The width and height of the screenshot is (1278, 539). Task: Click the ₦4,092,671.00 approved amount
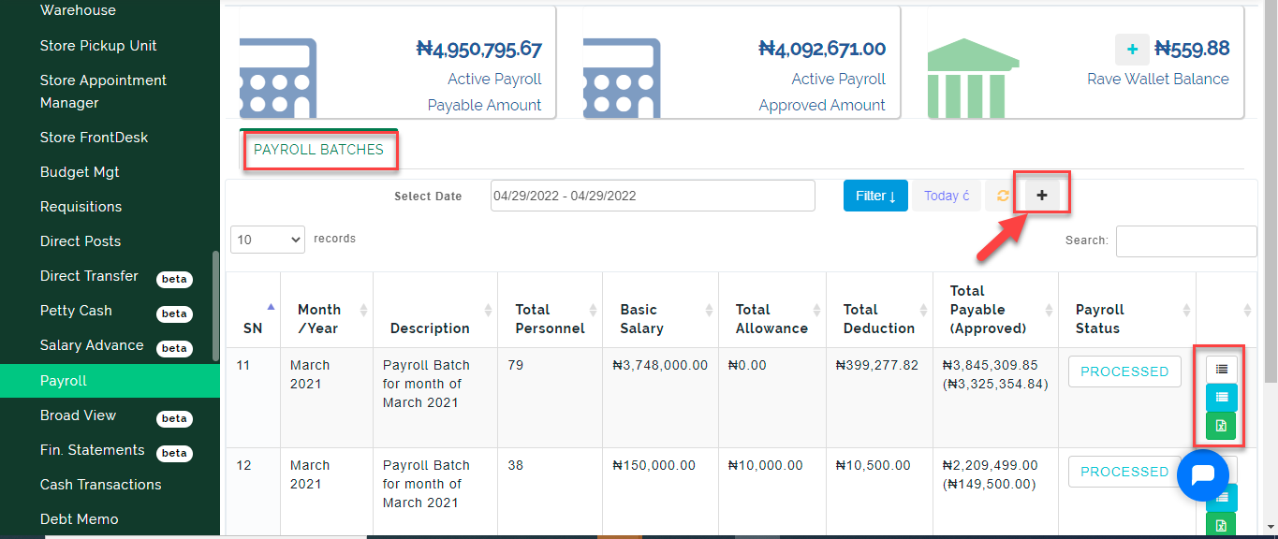pyautogui.click(x=822, y=49)
